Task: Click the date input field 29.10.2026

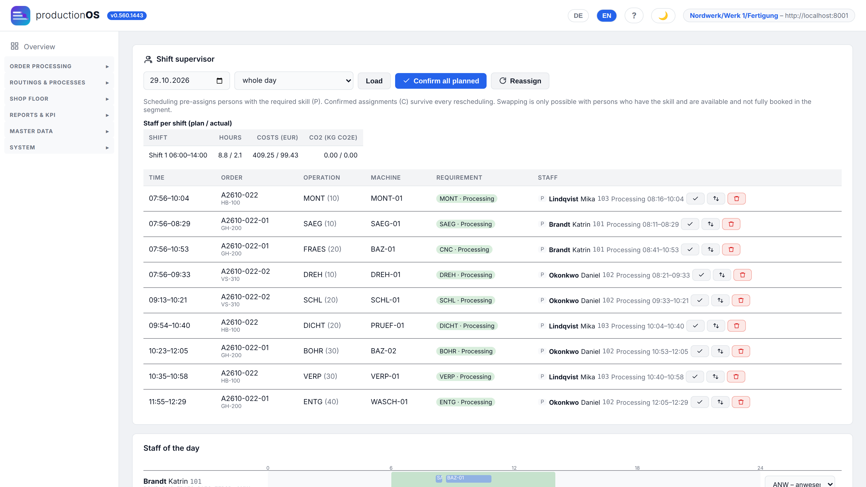Action: (186, 81)
